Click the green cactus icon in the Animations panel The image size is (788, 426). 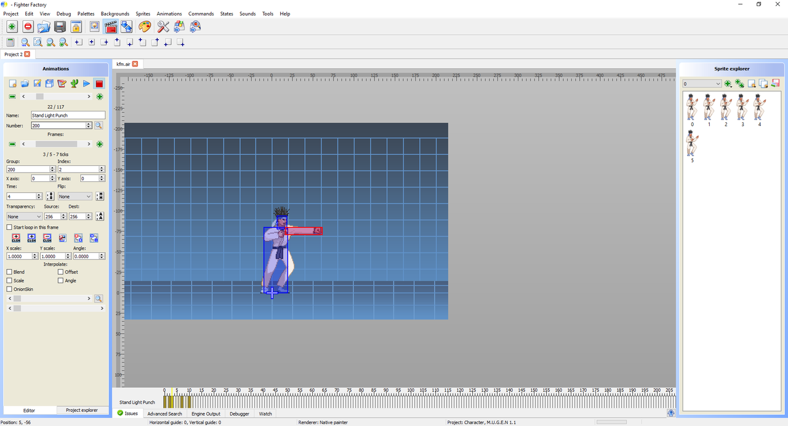pos(74,84)
